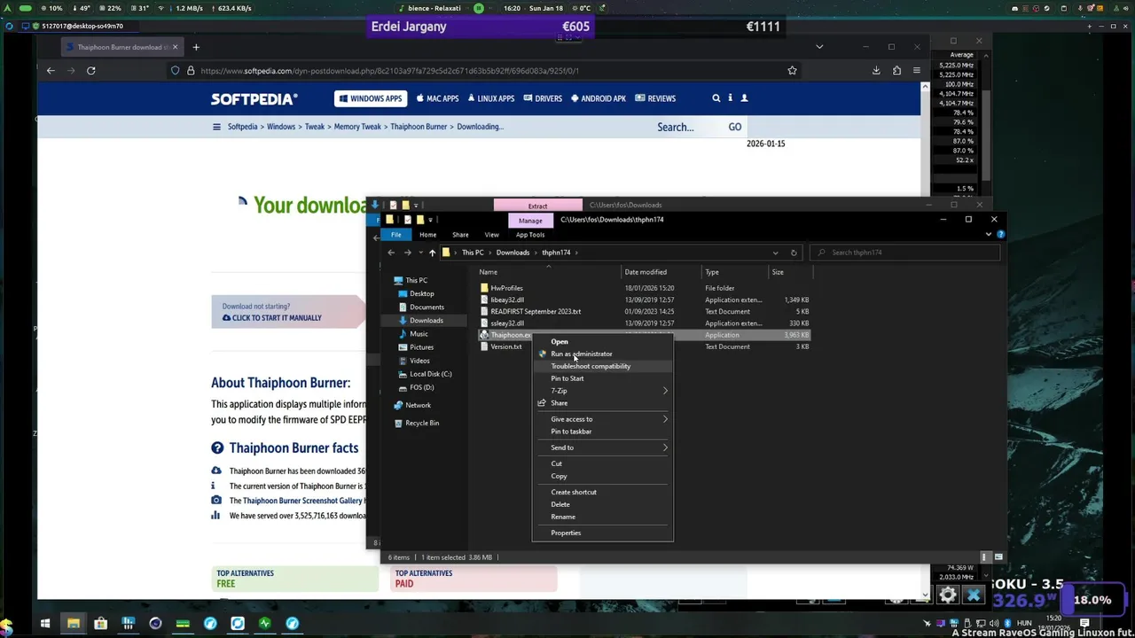Go up one folder in Explorer
Image resolution: width=1135 pixels, height=638 pixels.
tap(432, 253)
